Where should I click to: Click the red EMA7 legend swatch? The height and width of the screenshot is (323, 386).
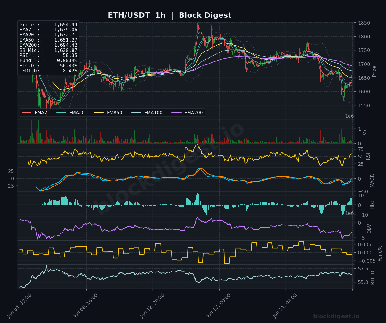(27, 113)
